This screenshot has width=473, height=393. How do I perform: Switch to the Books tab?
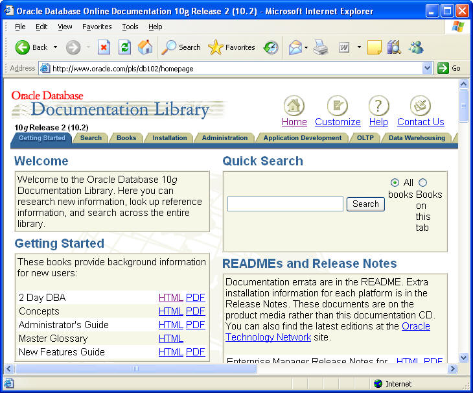[x=126, y=138]
